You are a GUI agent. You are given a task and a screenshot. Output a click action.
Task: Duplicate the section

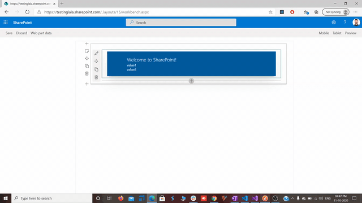pyautogui.click(x=87, y=66)
